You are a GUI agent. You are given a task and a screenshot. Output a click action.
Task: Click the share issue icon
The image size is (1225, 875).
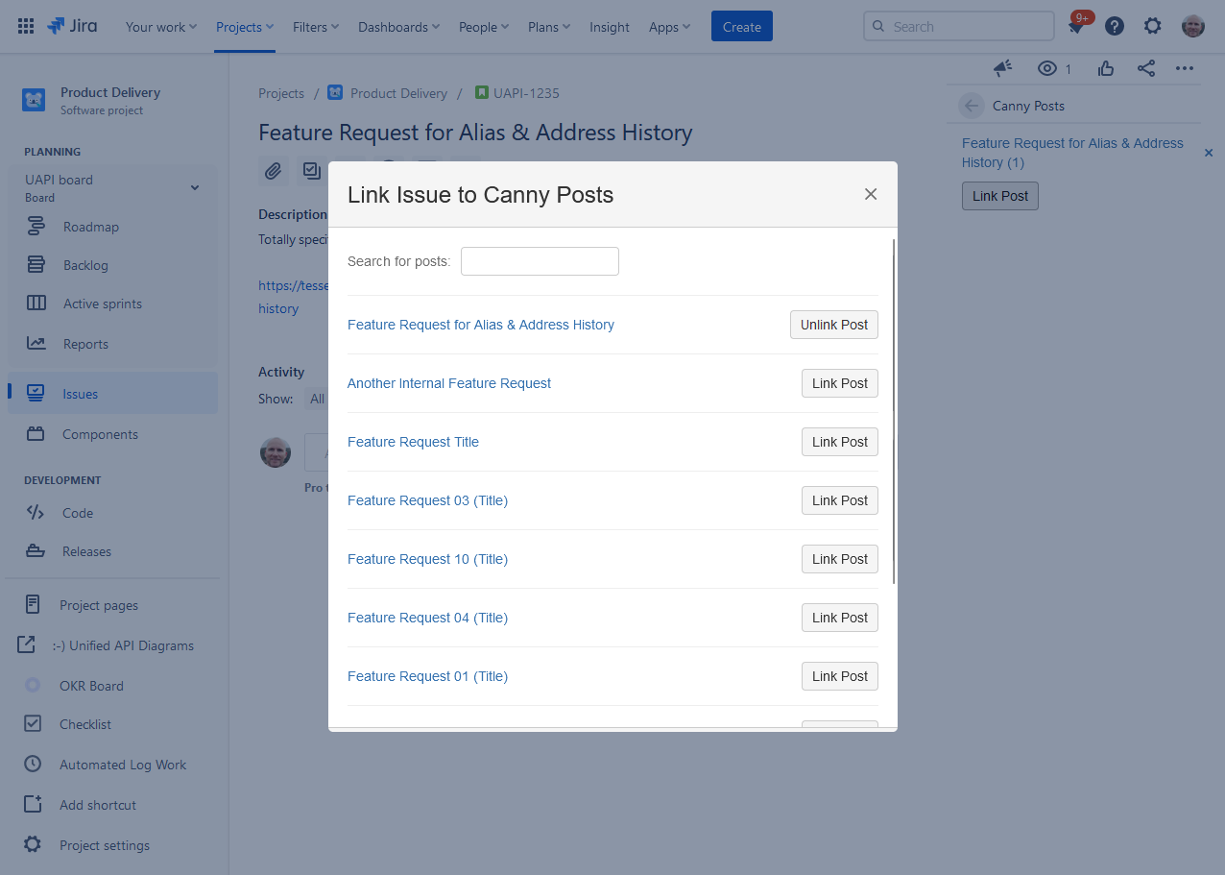pyautogui.click(x=1145, y=68)
